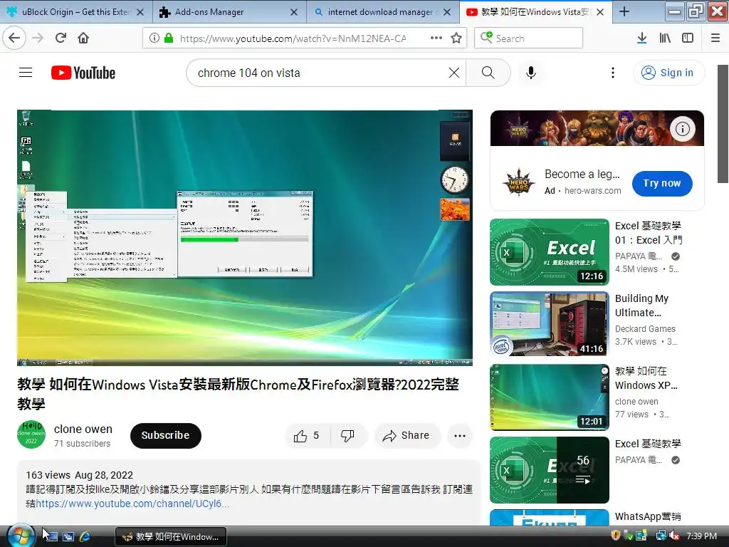Open the Windows Start orb
The image size is (729, 547).
click(x=21, y=536)
